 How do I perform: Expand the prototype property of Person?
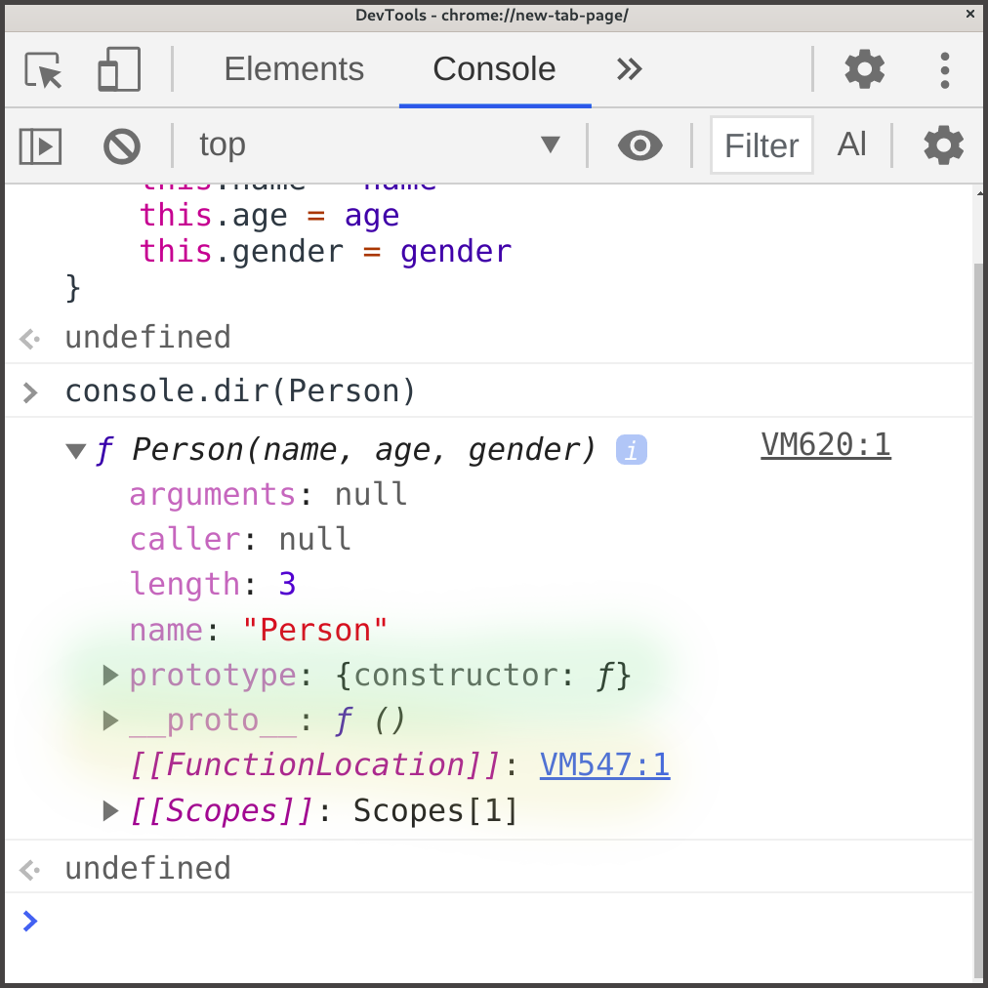tap(109, 675)
